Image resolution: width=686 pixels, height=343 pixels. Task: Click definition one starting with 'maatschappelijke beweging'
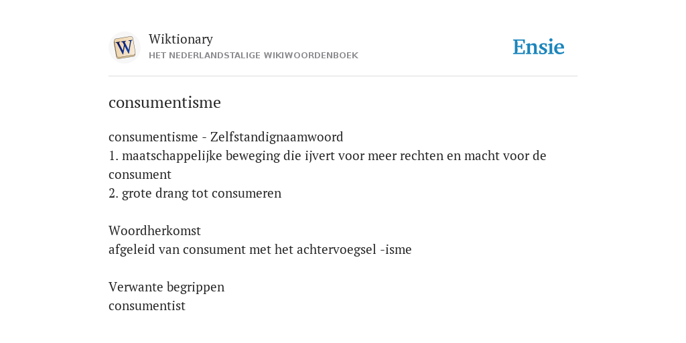(327, 165)
